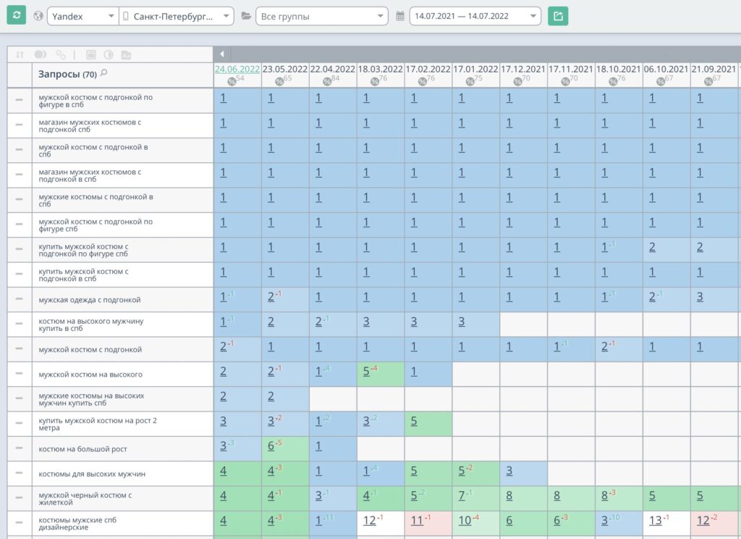The width and height of the screenshot is (741, 539).
Task: Click the green export share button
Action: [x=558, y=16]
